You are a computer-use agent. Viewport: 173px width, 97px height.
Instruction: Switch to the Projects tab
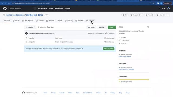[50, 21]
